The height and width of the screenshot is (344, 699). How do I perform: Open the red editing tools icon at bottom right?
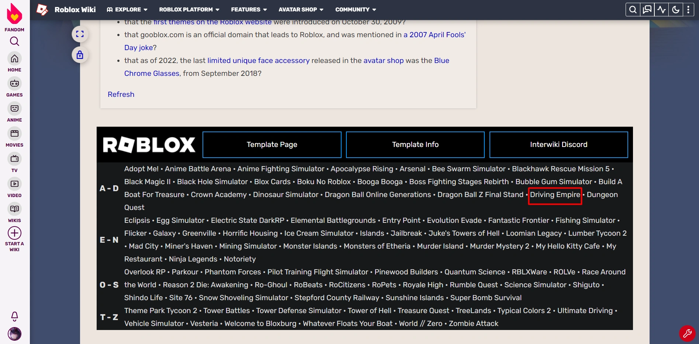pos(687,334)
